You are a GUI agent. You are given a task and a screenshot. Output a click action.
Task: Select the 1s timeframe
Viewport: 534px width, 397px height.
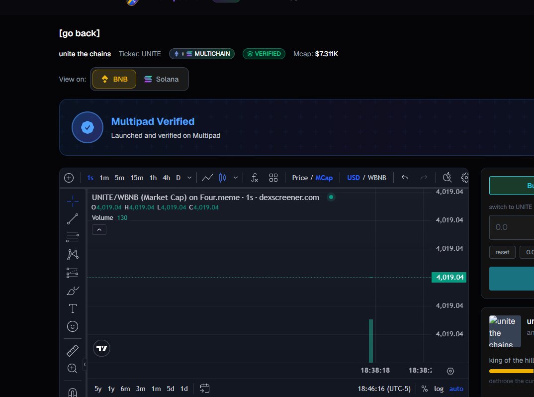pyautogui.click(x=90, y=178)
